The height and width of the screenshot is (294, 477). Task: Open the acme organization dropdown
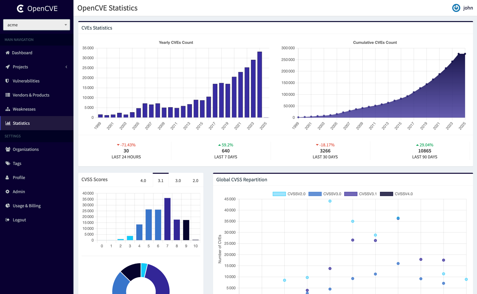click(37, 25)
